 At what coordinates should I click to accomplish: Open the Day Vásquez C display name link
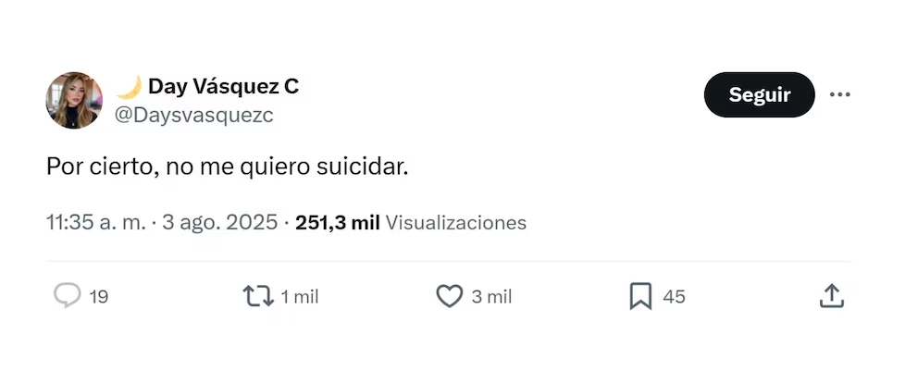point(223,87)
